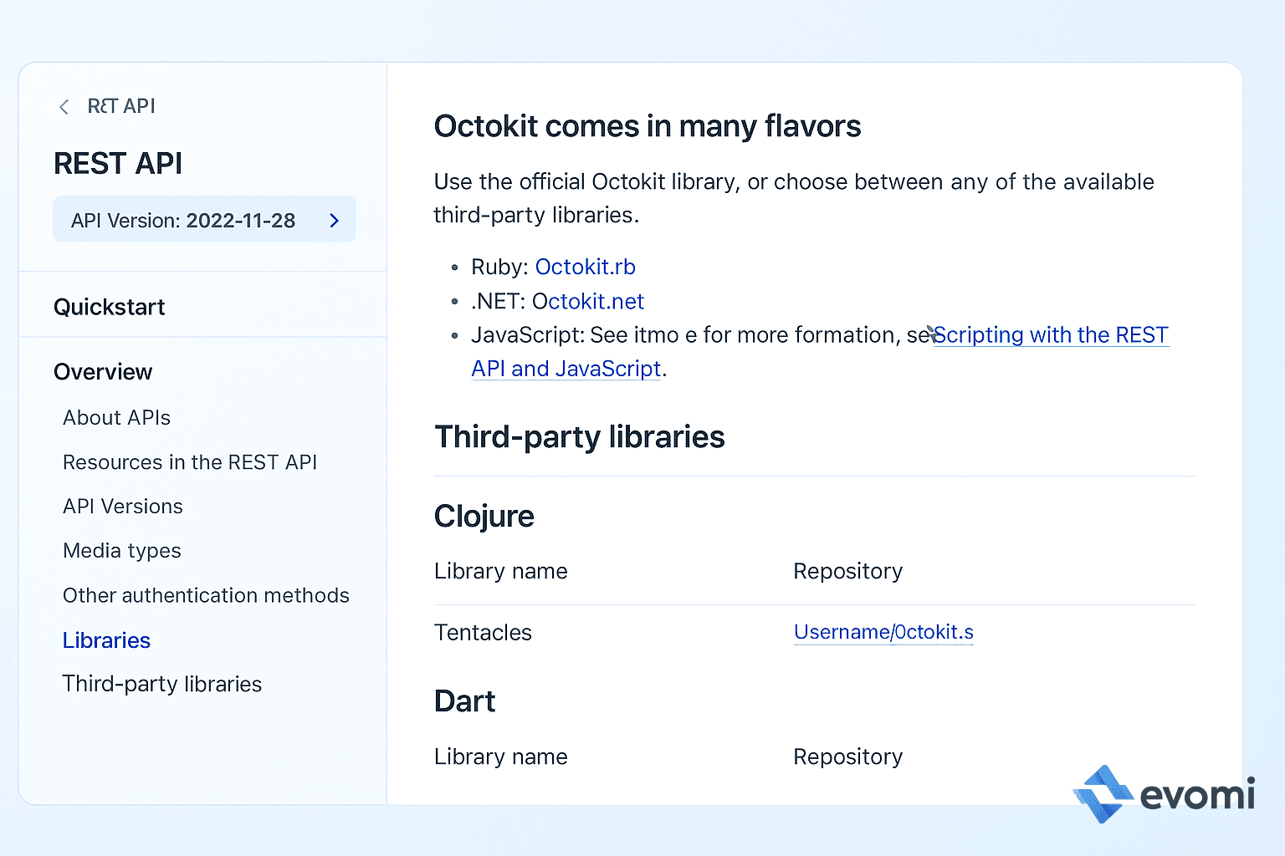Screen dimensions: 1285x856
Task: Open the Username/Octokit.s repository link
Action: (883, 632)
